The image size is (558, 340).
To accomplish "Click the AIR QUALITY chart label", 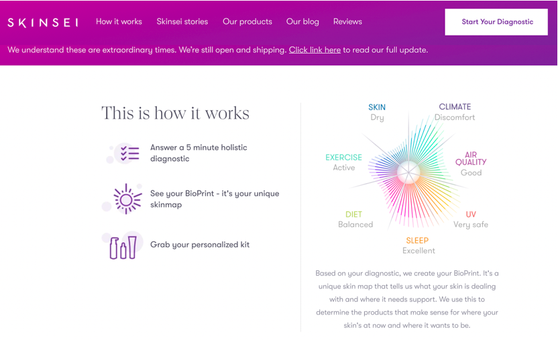I will 471,158.
